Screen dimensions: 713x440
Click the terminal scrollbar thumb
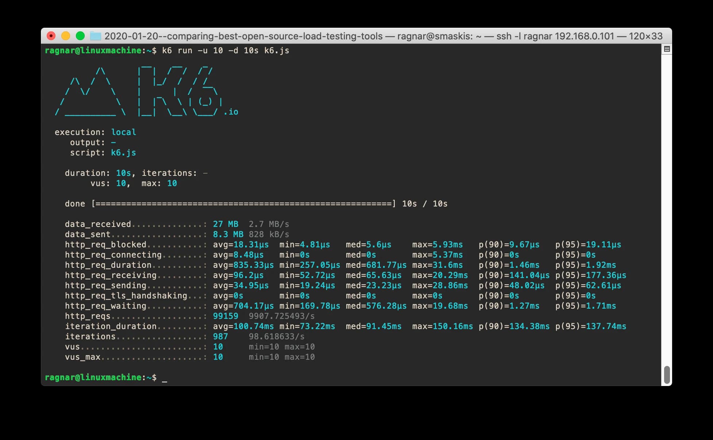click(x=667, y=375)
